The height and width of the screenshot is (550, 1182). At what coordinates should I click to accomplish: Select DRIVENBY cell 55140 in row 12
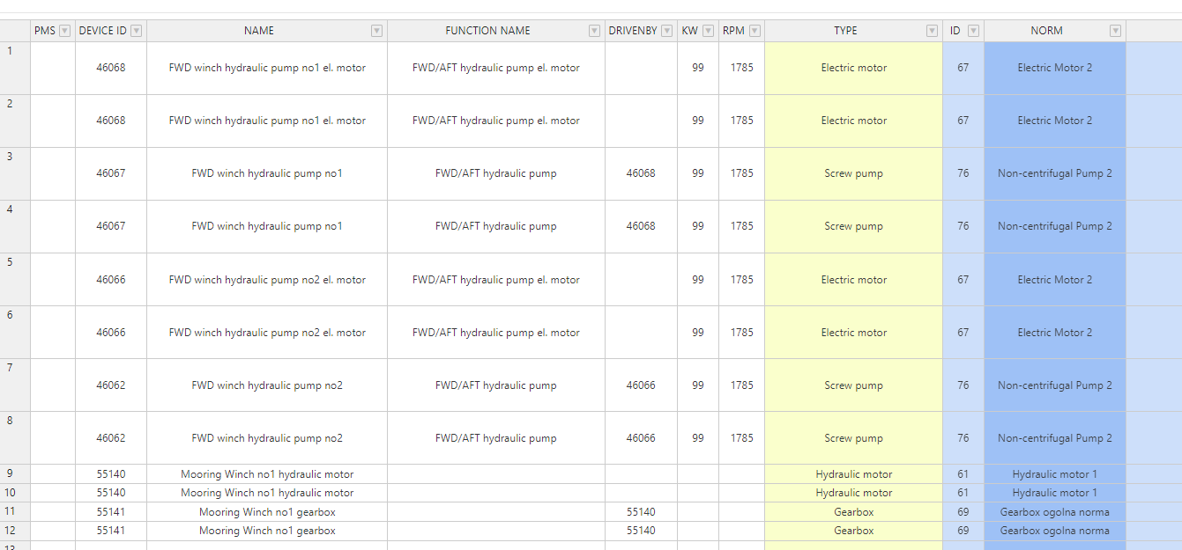[641, 531]
